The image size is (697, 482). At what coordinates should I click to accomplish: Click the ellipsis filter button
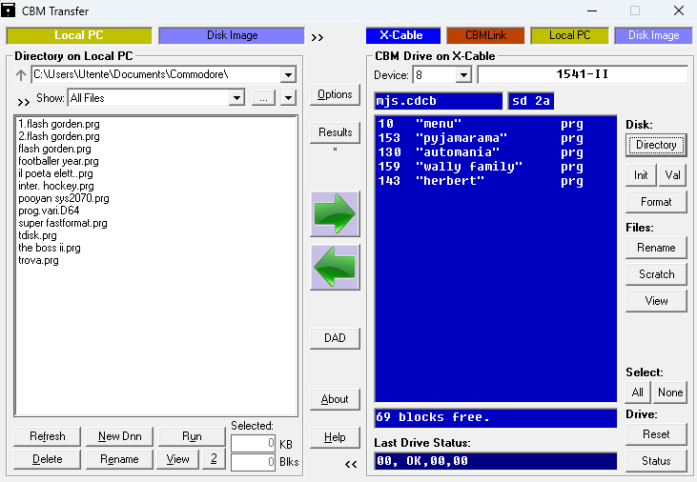[x=263, y=98]
